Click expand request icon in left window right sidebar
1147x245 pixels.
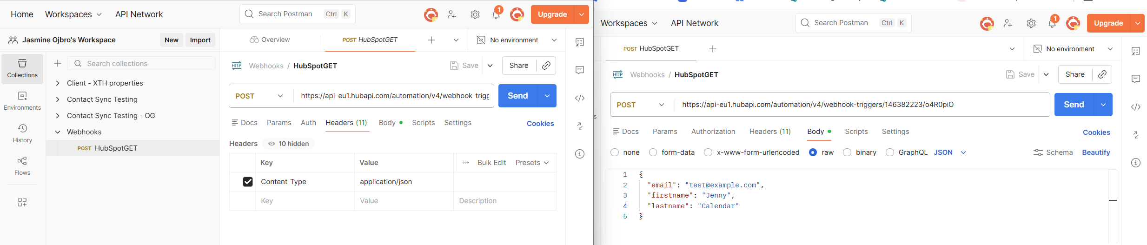[580, 126]
